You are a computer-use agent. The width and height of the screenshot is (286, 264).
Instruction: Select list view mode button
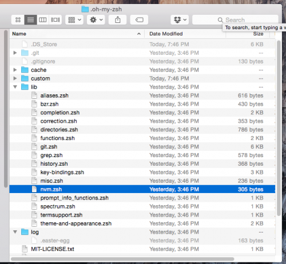(x=30, y=20)
